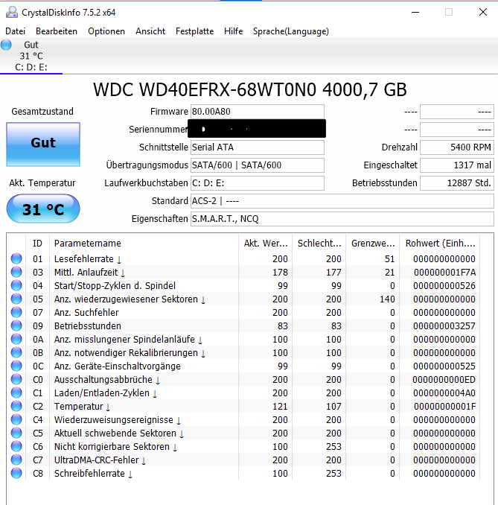Click status icon of Nicht korrigierbare Sektoren row
The image size is (498, 505).
point(16,446)
